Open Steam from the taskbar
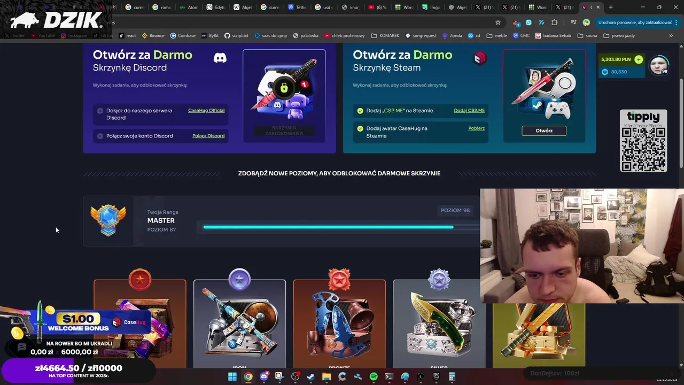Viewport: 684px width, 385px height. 310,376
